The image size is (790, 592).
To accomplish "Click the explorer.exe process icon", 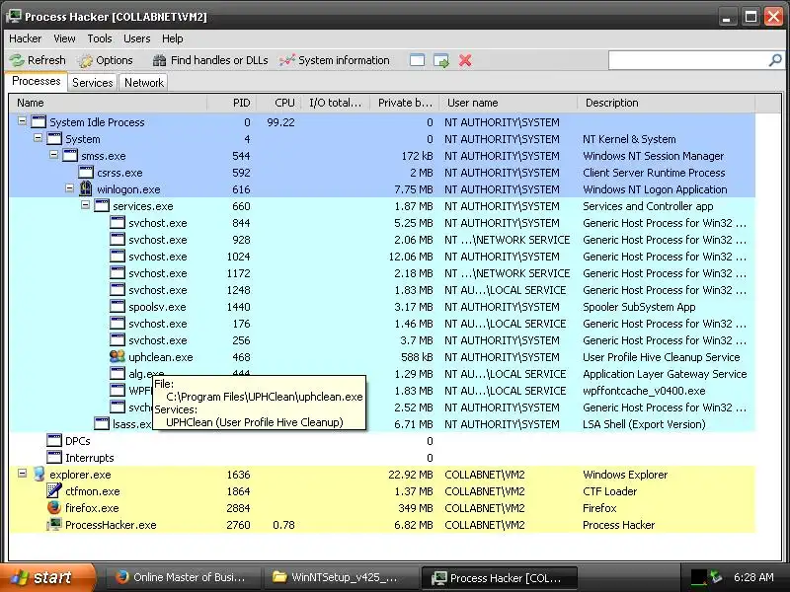I will (x=39, y=474).
